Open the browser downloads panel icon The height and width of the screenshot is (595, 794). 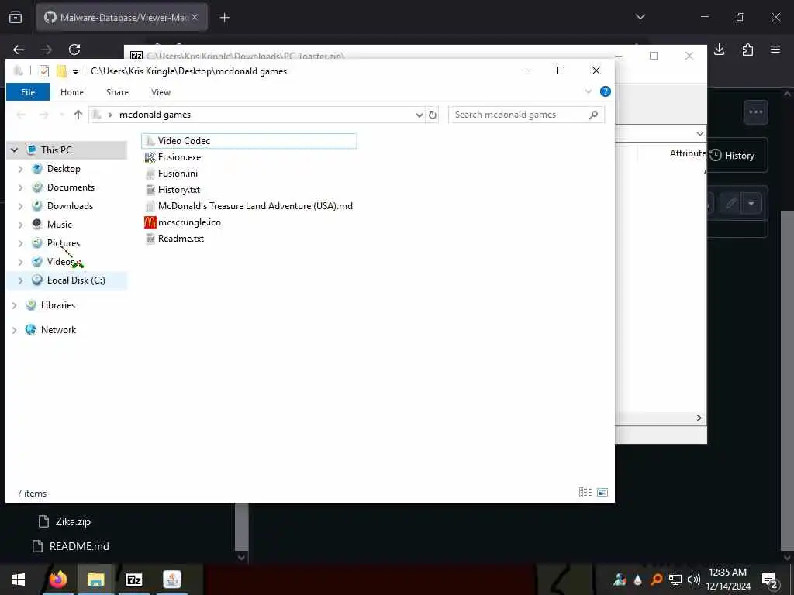pyautogui.click(x=719, y=50)
